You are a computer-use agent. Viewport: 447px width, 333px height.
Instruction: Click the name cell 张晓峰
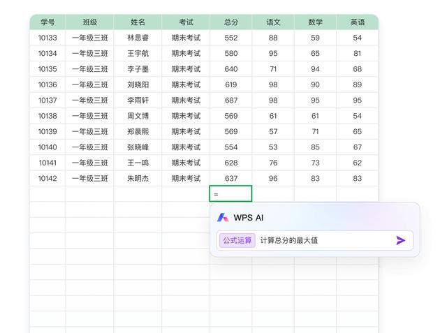pyautogui.click(x=138, y=147)
